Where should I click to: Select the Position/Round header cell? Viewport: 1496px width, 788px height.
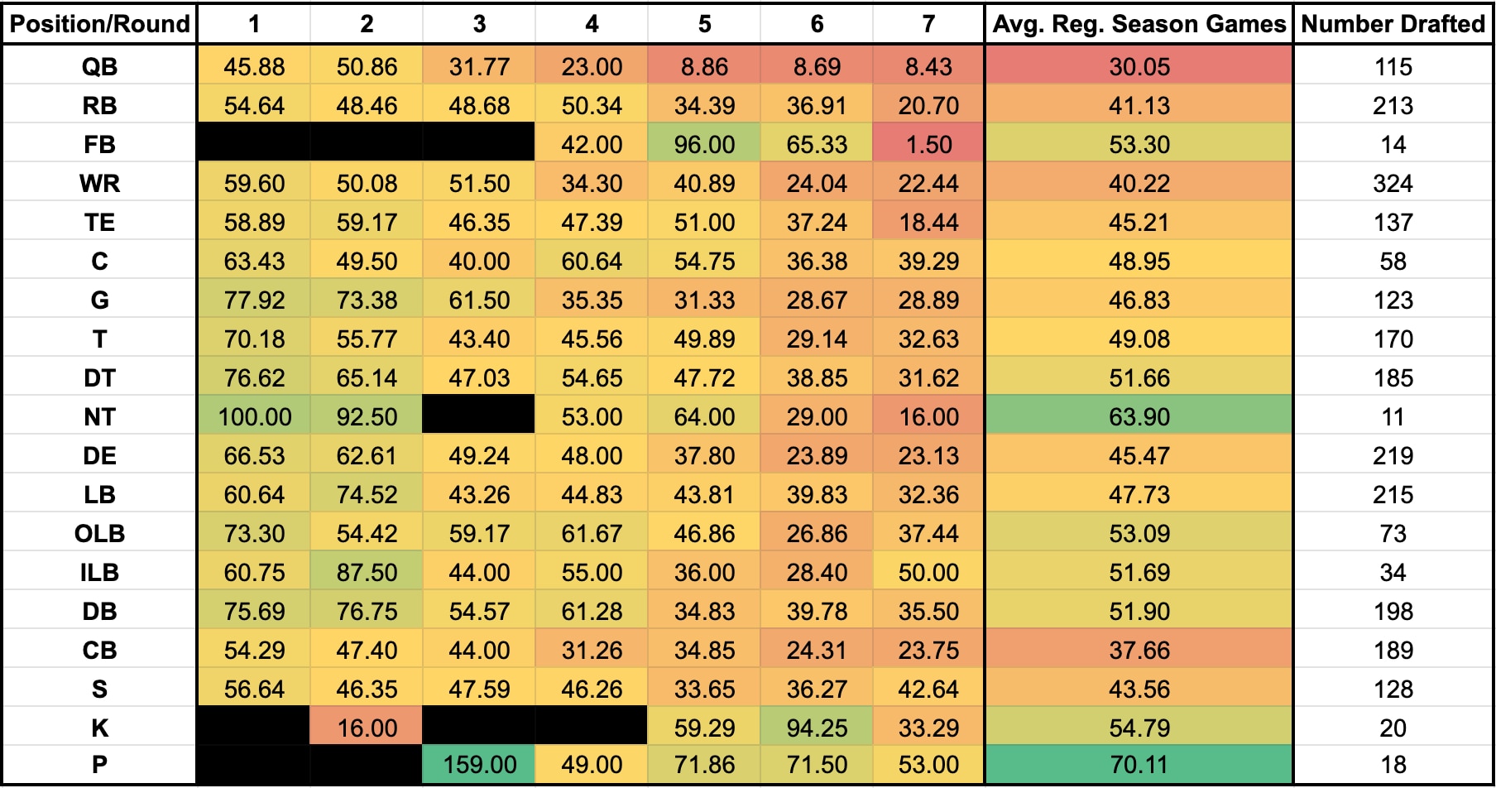pos(99,23)
